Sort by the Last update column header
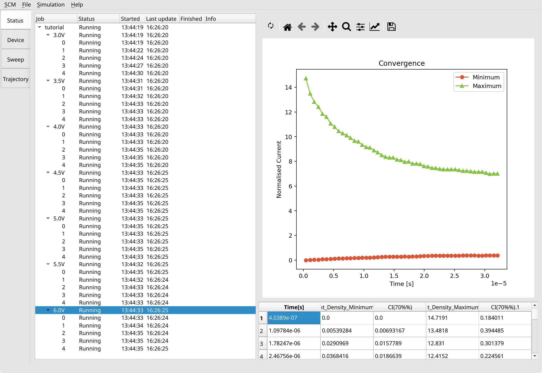 coord(161,19)
